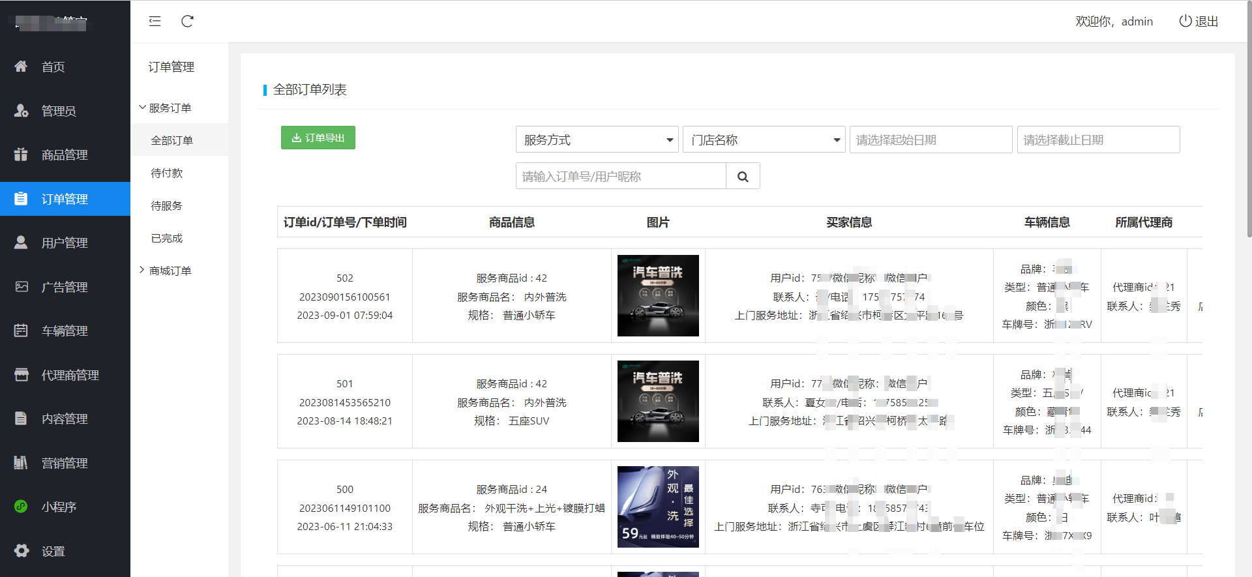Click the start date field 请选择起始日期

pos(931,140)
